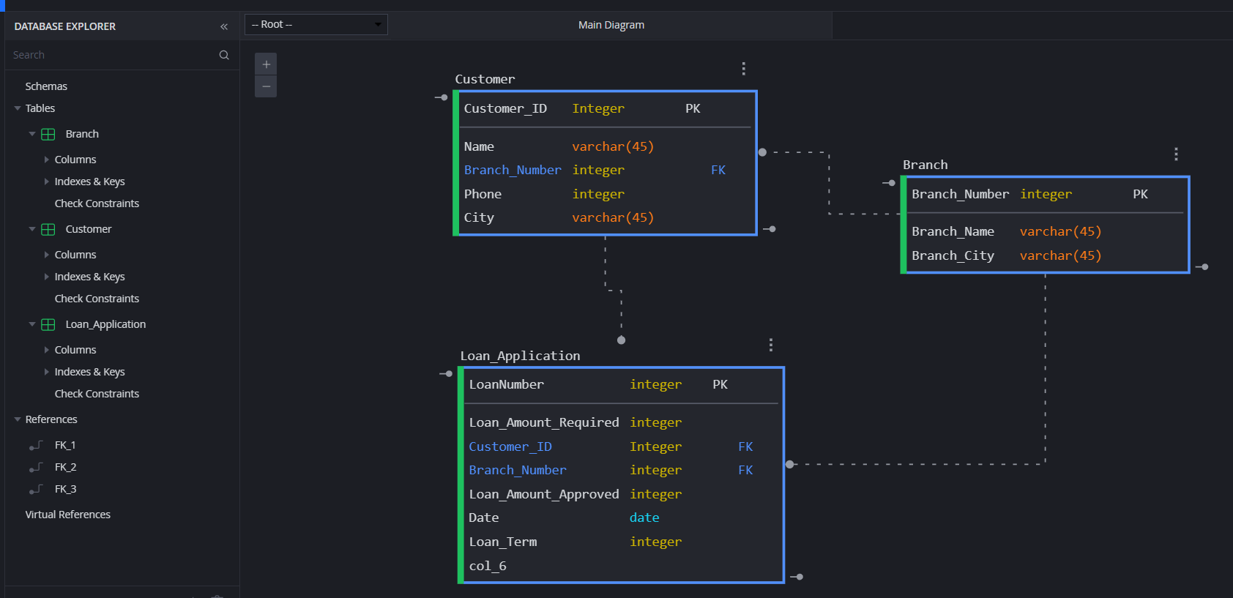1233x598 pixels.
Task: Zoom in with the plus button
Action: click(x=266, y=64)
